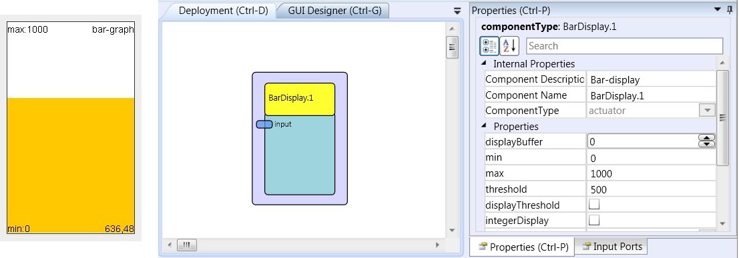Edit the displayBuffer value field
The image size is (739, 258).
point(642,141)
